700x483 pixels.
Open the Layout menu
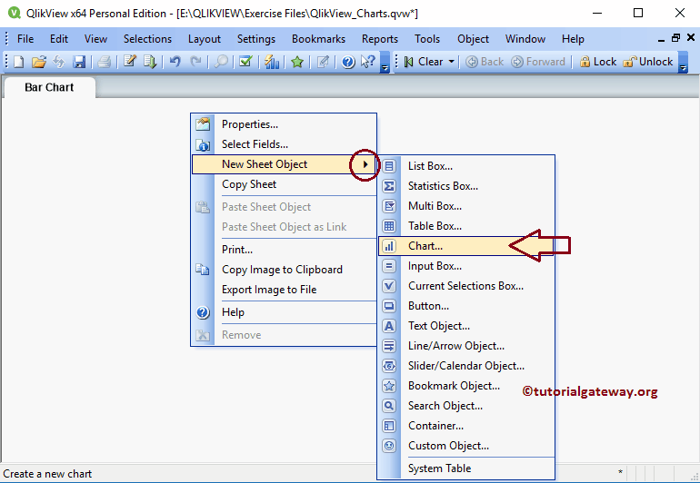[204, 39]
